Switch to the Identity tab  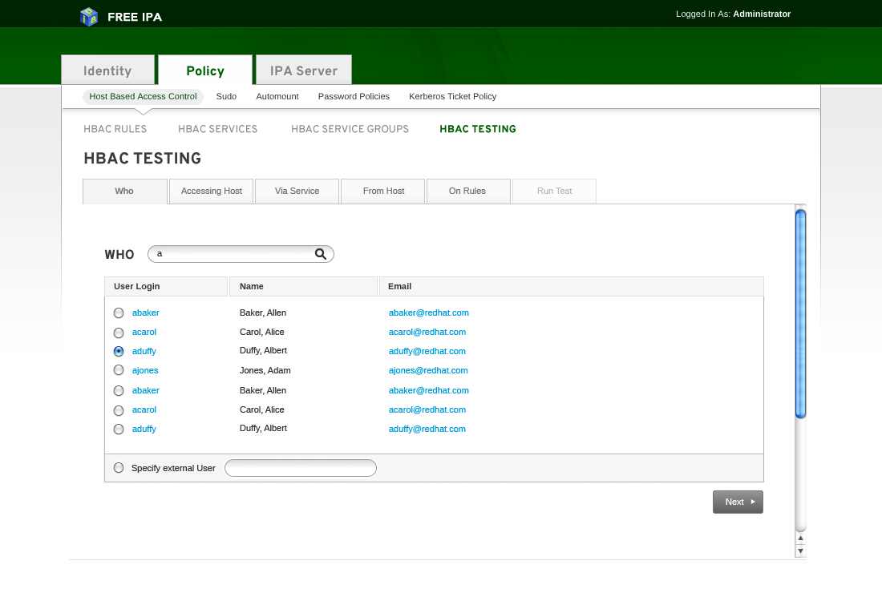tap(107, 71)
